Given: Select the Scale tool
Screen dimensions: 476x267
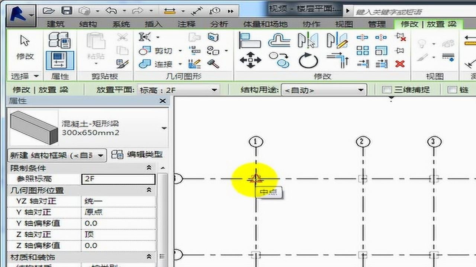Looking at the screenshot, I should [381, 50].
